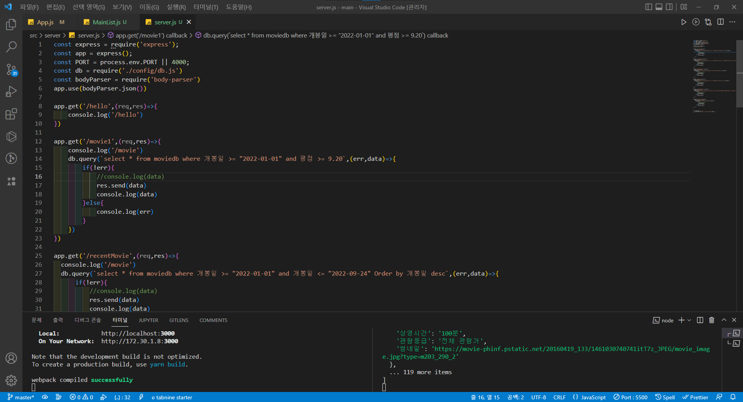Click the feedback icon in status bar
The image size is (743, 402).
pyautogui.click(x=719, y=397)
